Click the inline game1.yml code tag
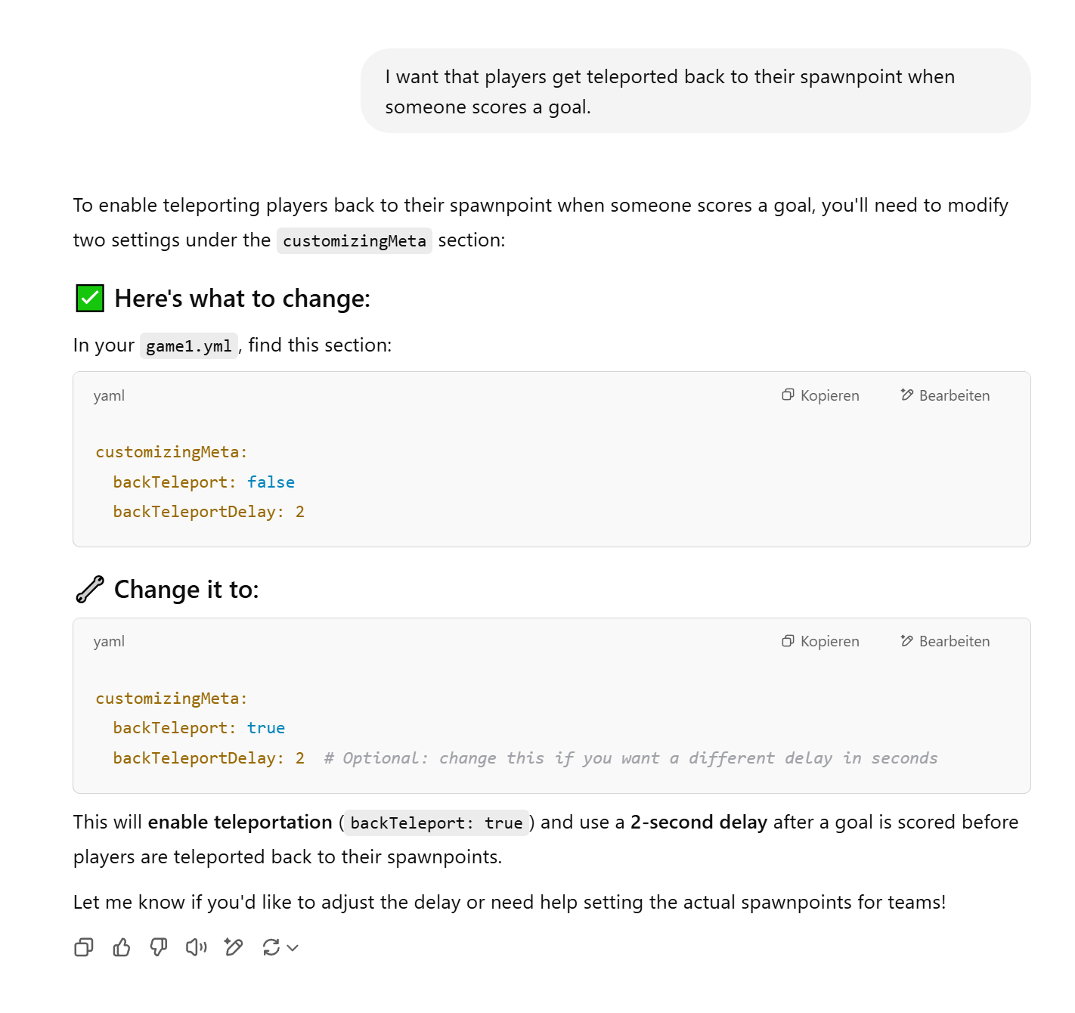Screen dimensions: 1075x1013 [188, 346]
